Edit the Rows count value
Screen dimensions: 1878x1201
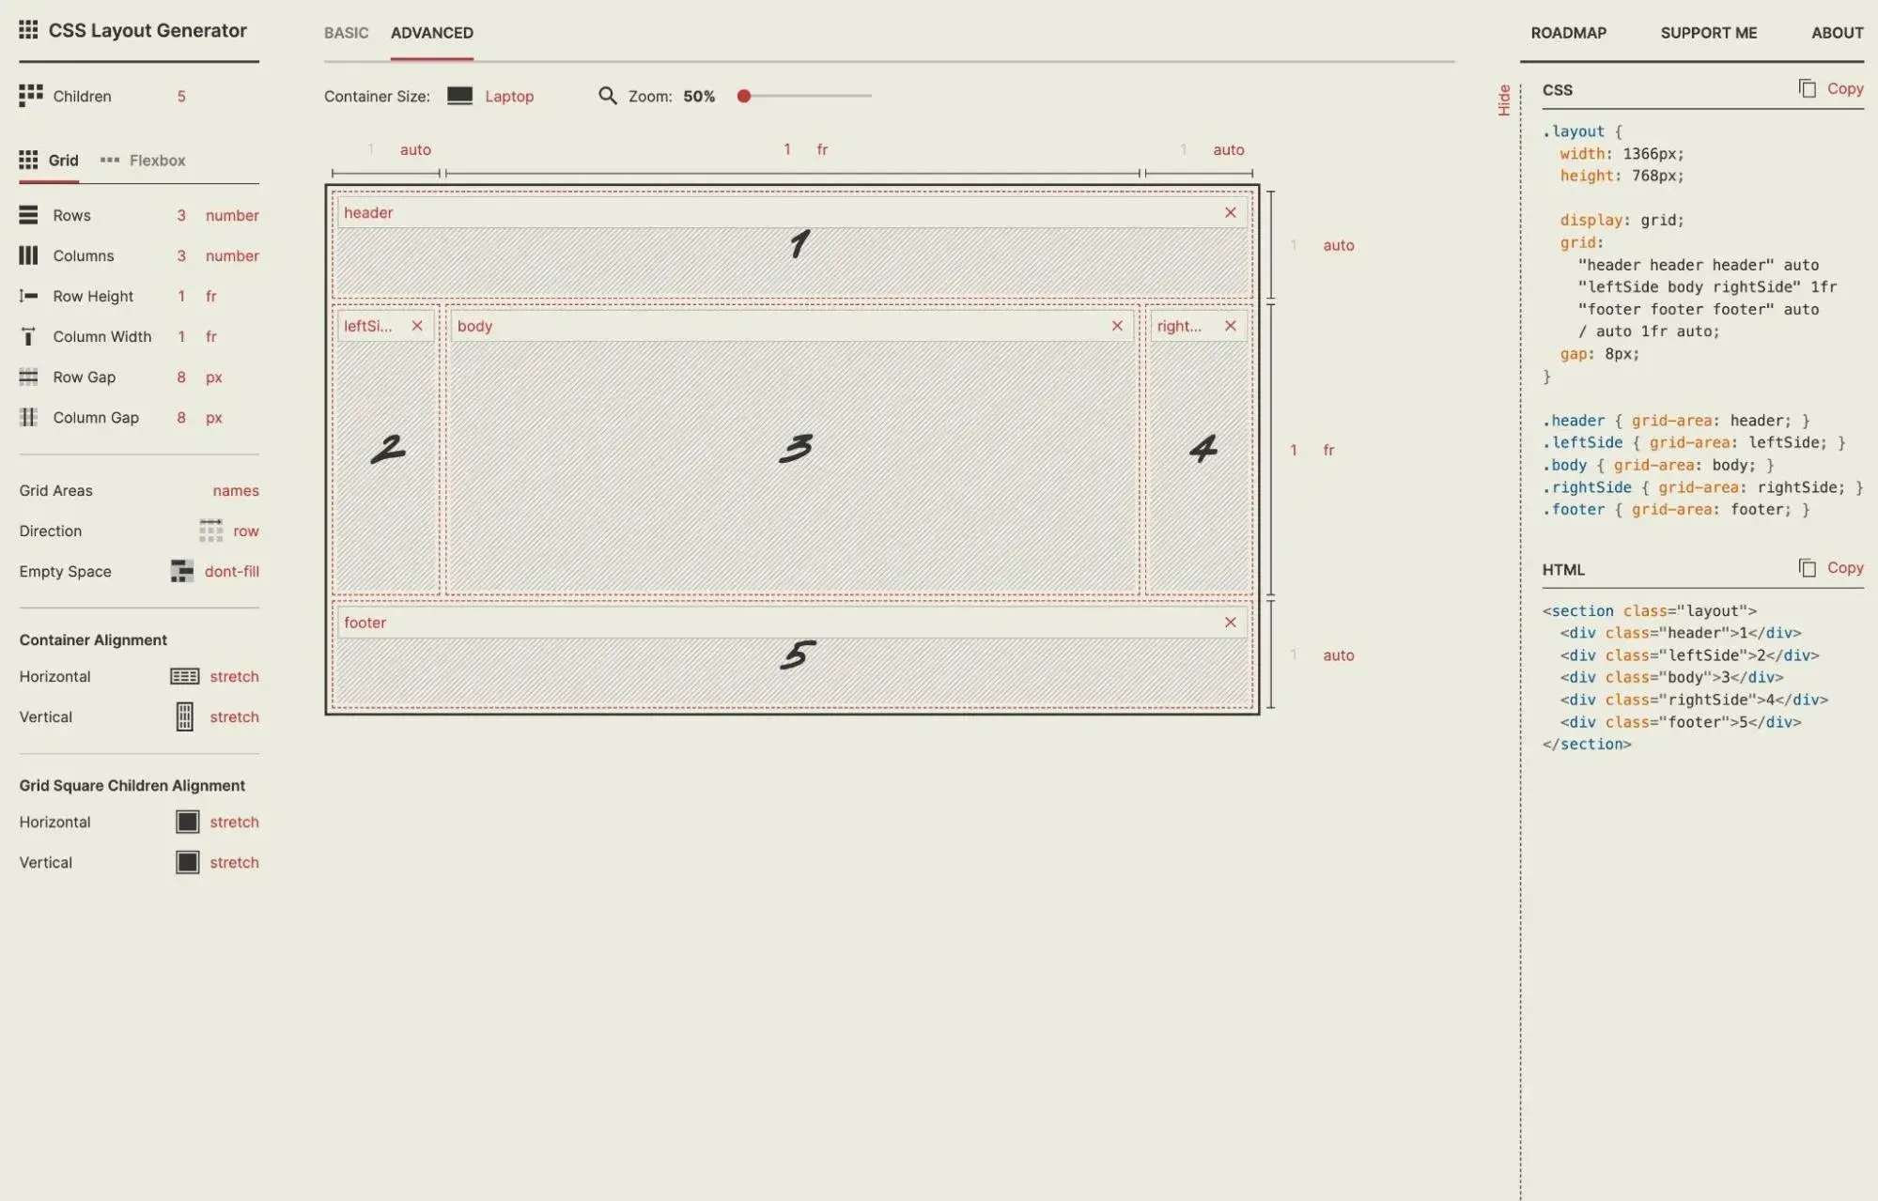181,215
